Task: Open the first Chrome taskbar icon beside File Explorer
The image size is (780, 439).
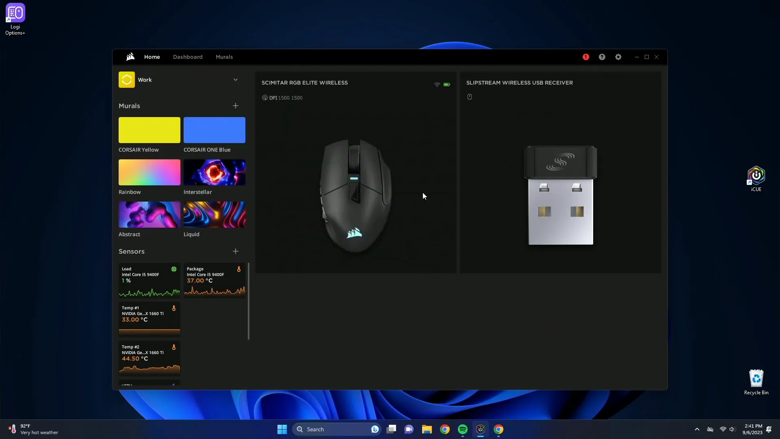Action: click(445, 429)
